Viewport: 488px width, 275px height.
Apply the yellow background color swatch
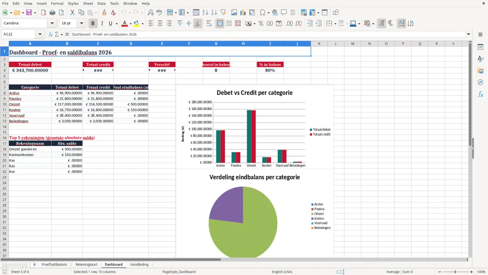point(137,24)
